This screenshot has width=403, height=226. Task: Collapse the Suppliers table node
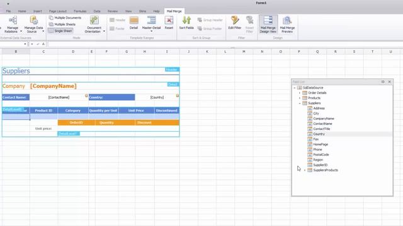[300, 103]
